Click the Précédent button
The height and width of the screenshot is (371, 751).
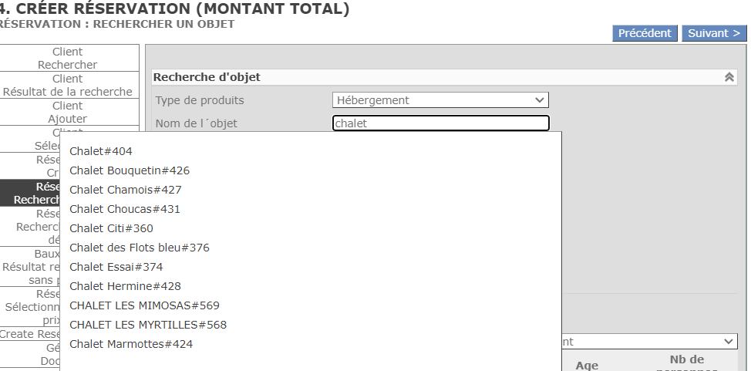coord(645,33)
